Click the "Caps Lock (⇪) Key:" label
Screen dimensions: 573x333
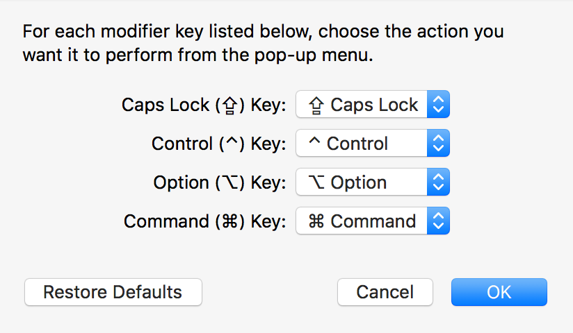[204, 105]
